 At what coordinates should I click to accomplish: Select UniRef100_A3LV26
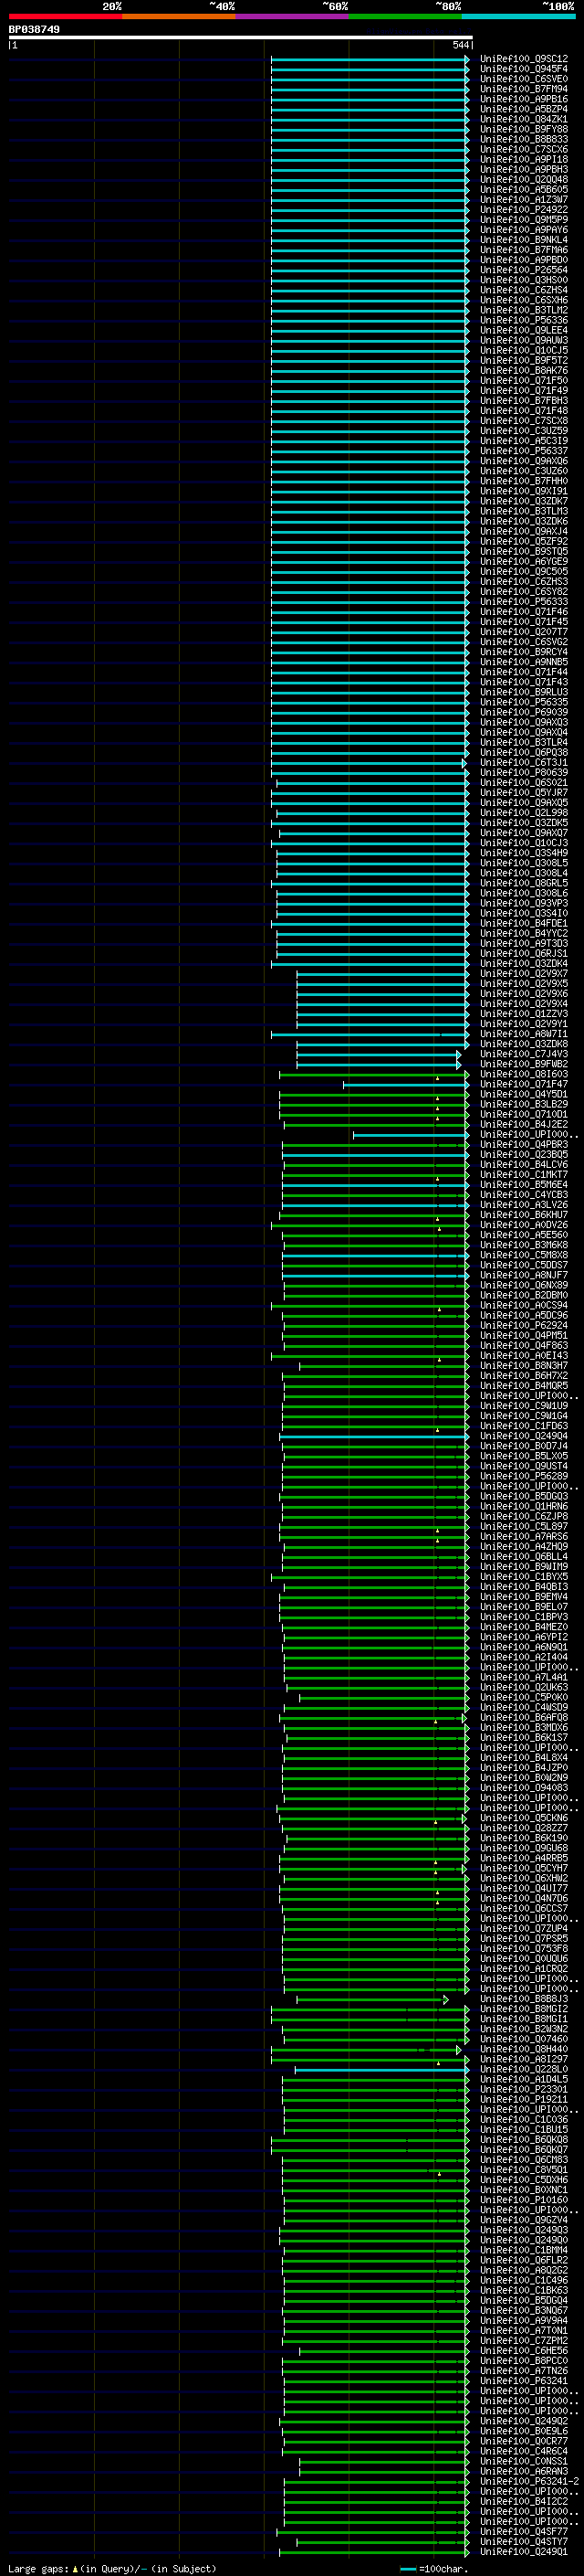tap(523, 1204)
